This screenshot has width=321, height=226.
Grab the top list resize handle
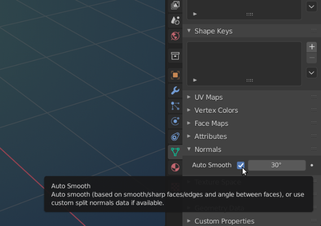tap(249, 14)
